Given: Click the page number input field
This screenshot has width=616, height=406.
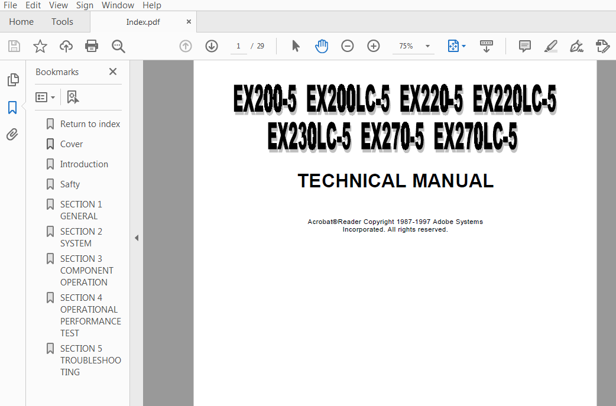Looking at the screenshot, I should [238, 46].
